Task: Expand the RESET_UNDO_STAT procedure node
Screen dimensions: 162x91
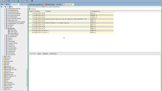Action: click(5, 20)
